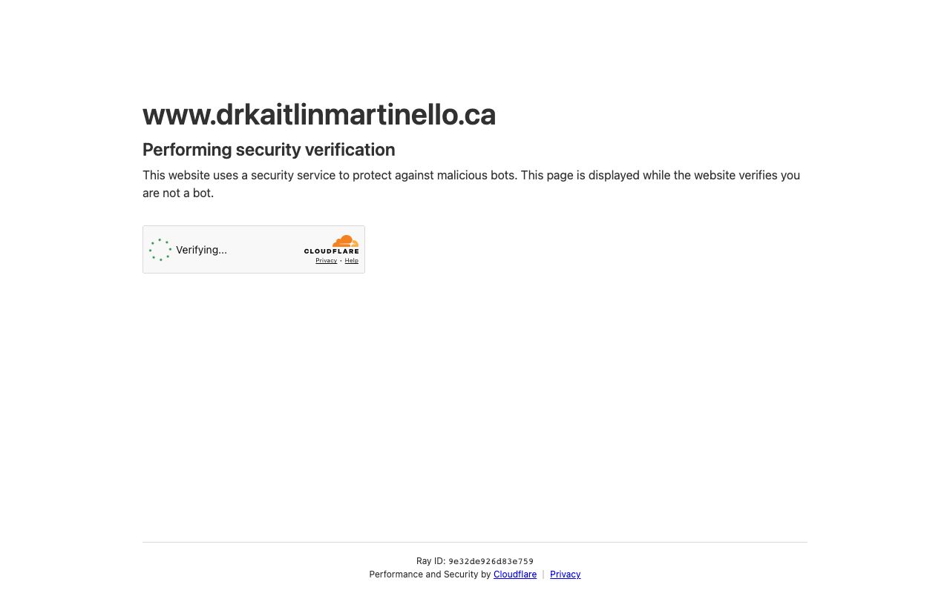Screen dimensions: 950x593
Task: Click the blank page area below the widget
Action: (475, 408)
